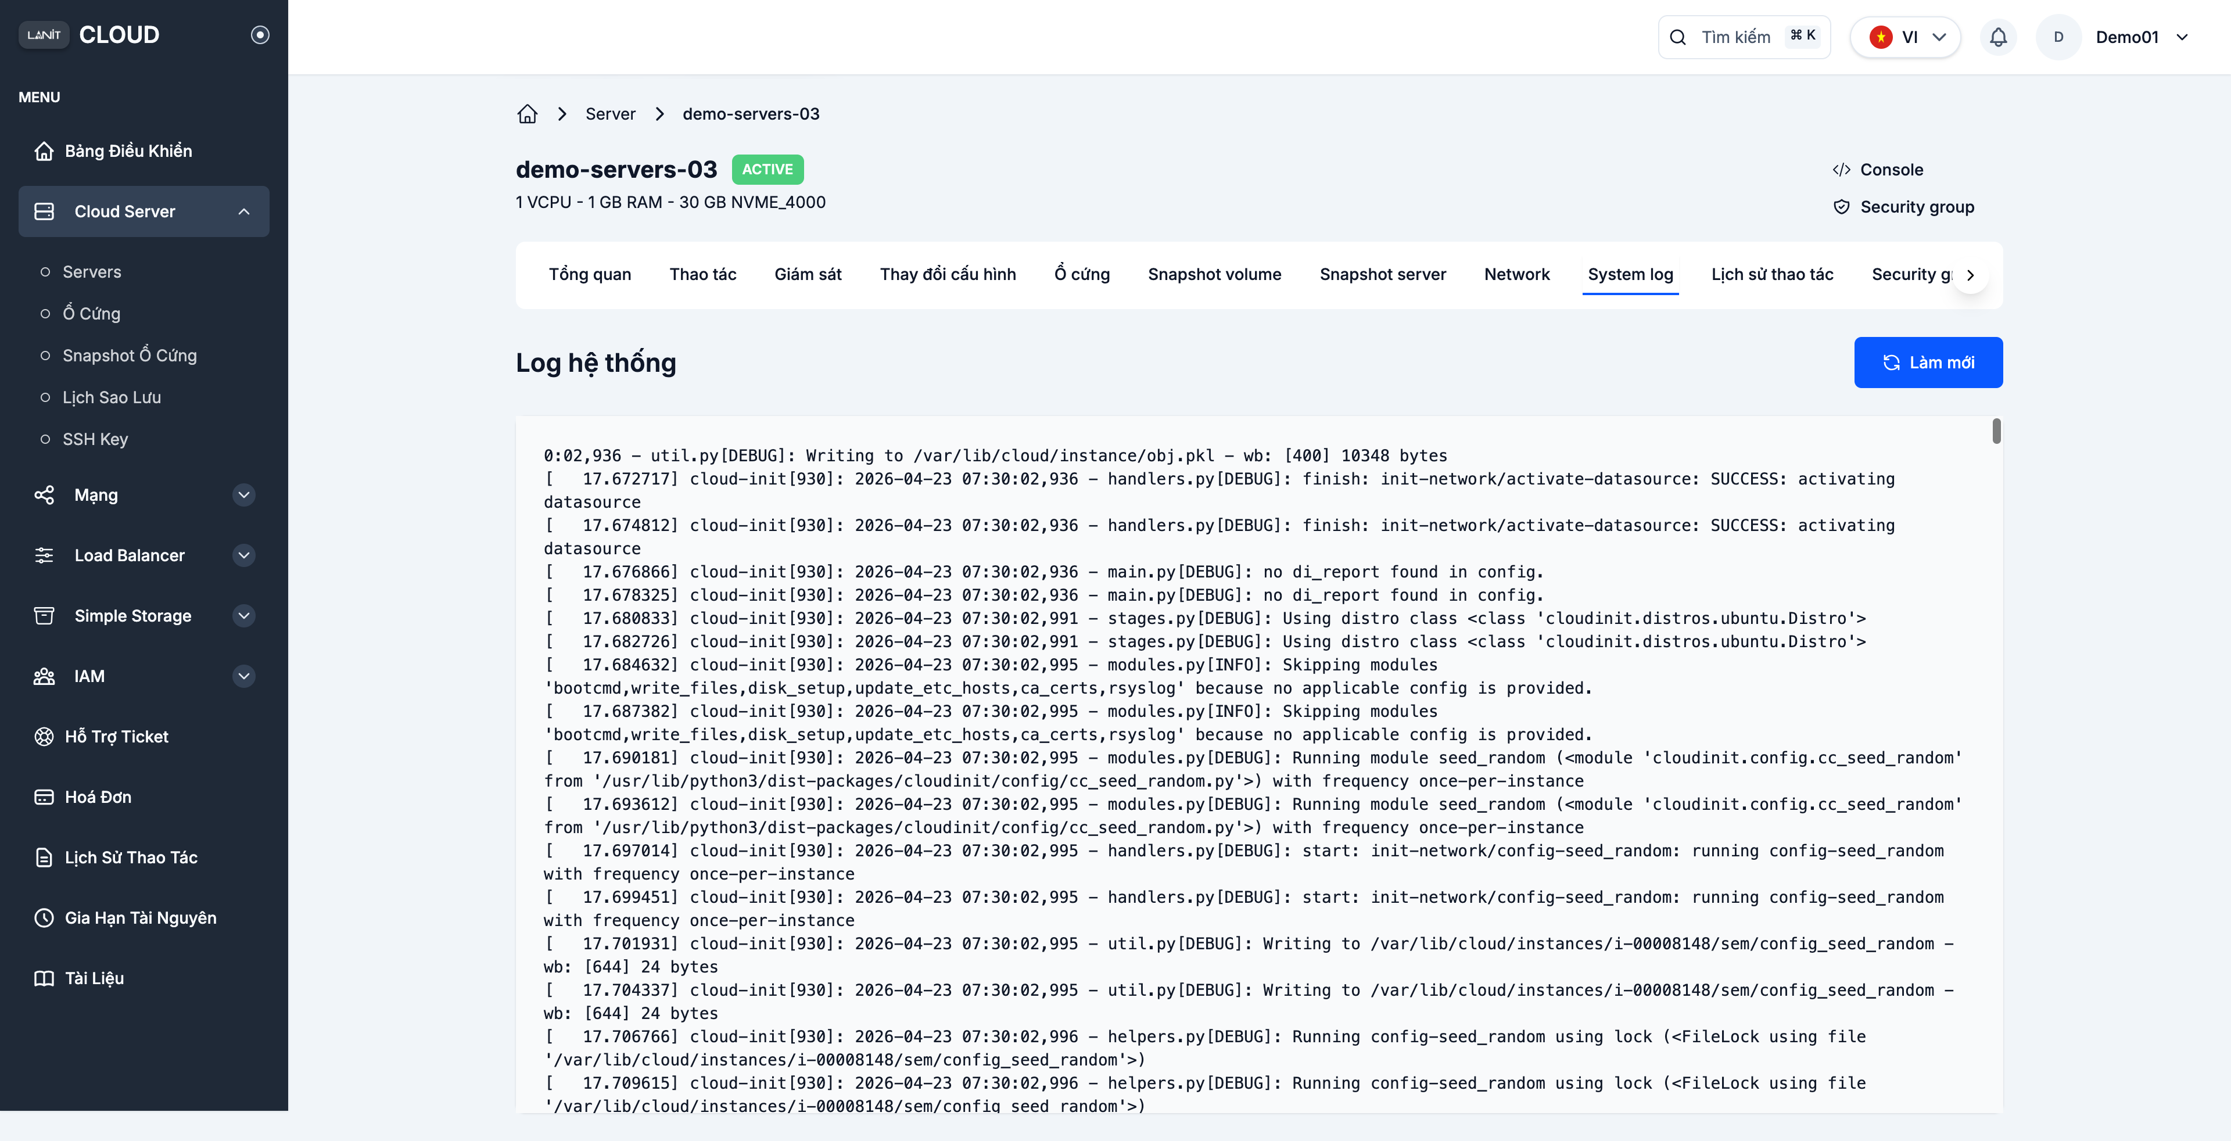Switch to the Snapshot volume tab
The image size is (2231, 1141).
coord(1214,274)
